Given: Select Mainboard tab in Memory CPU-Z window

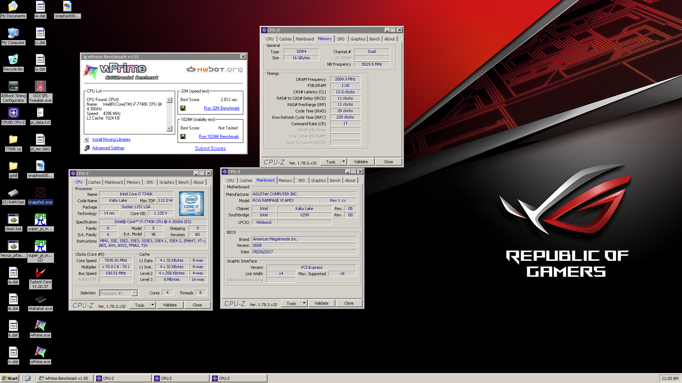Looking at the screenshot, I should tap(305, 39).
